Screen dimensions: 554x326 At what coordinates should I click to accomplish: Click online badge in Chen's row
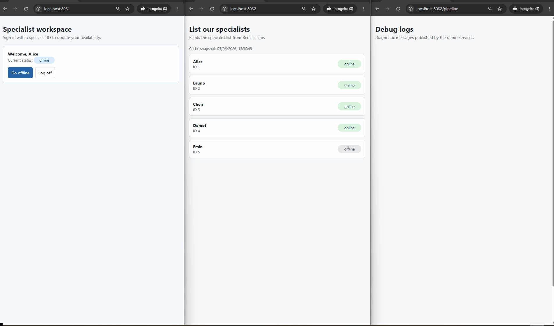pos(349,107)
